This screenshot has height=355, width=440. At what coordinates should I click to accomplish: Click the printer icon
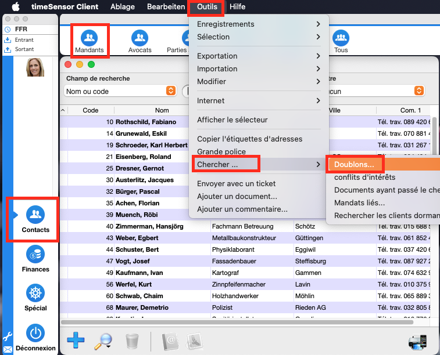click(x=417, y=342)
